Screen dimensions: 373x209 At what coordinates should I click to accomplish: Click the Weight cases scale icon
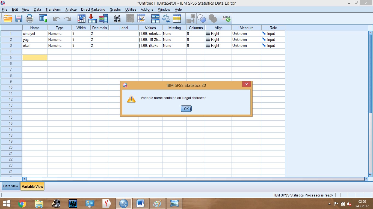click(166, 19)
